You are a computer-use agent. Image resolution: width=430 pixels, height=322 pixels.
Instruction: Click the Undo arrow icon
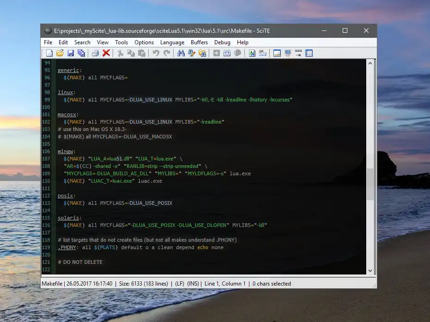tap(156, 53)
